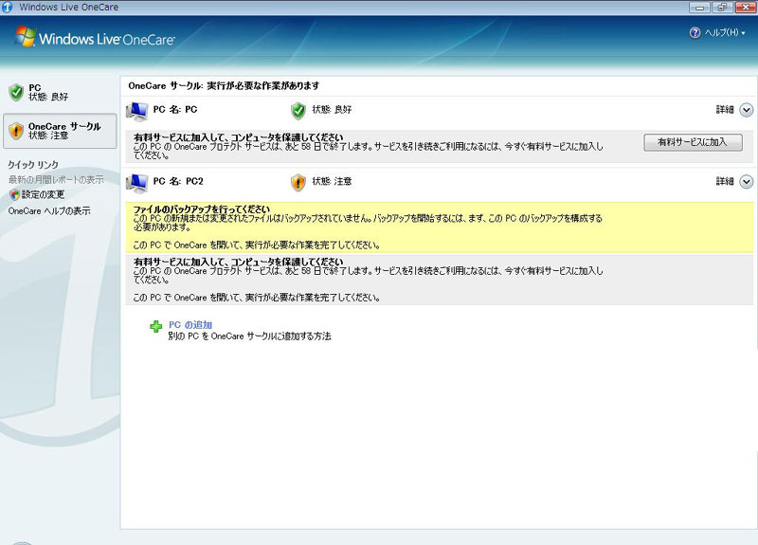Click green shield icon beside sidebar PC
The image size is (758, 545).
(16, 92)
